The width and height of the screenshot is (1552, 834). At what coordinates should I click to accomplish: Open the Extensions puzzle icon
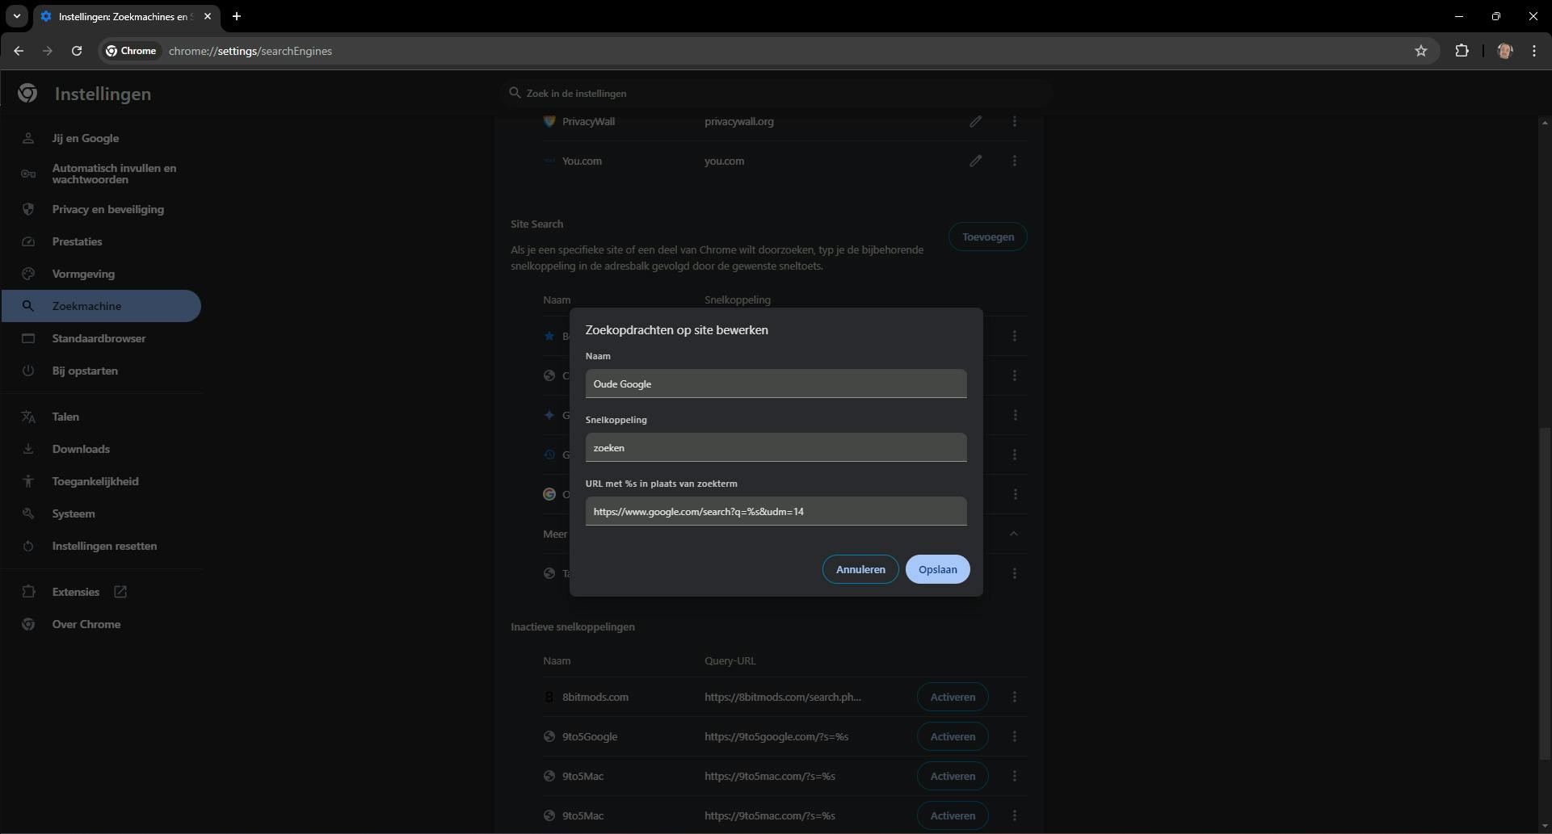1462,51
